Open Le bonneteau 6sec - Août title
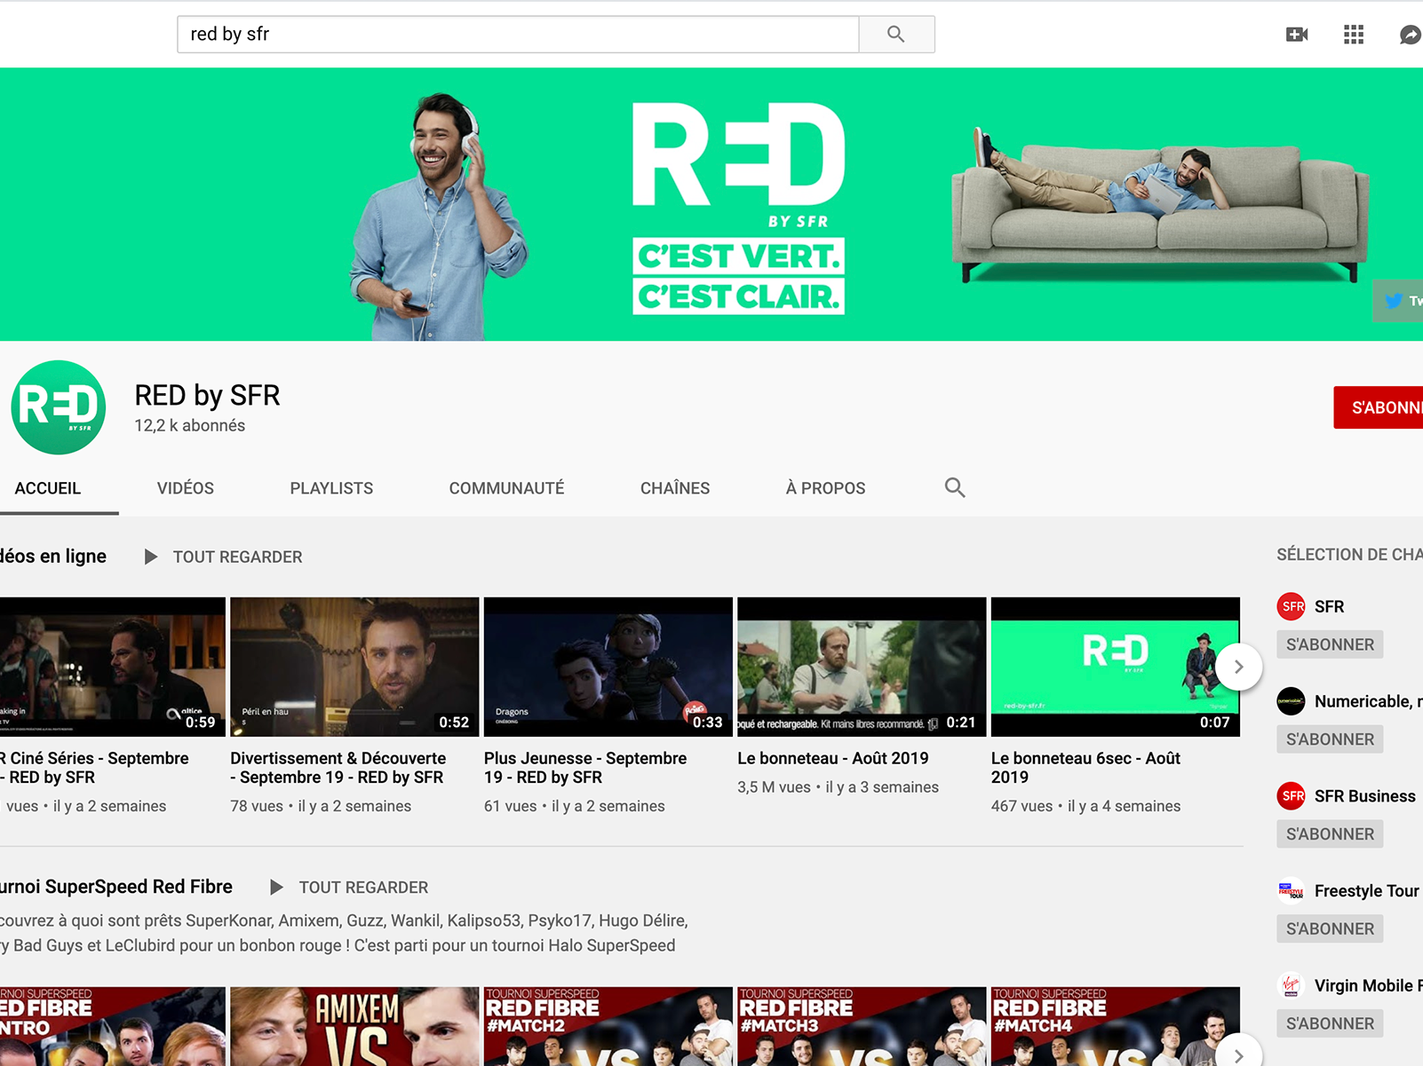 pyautogui.click(x=1086, y=768)
